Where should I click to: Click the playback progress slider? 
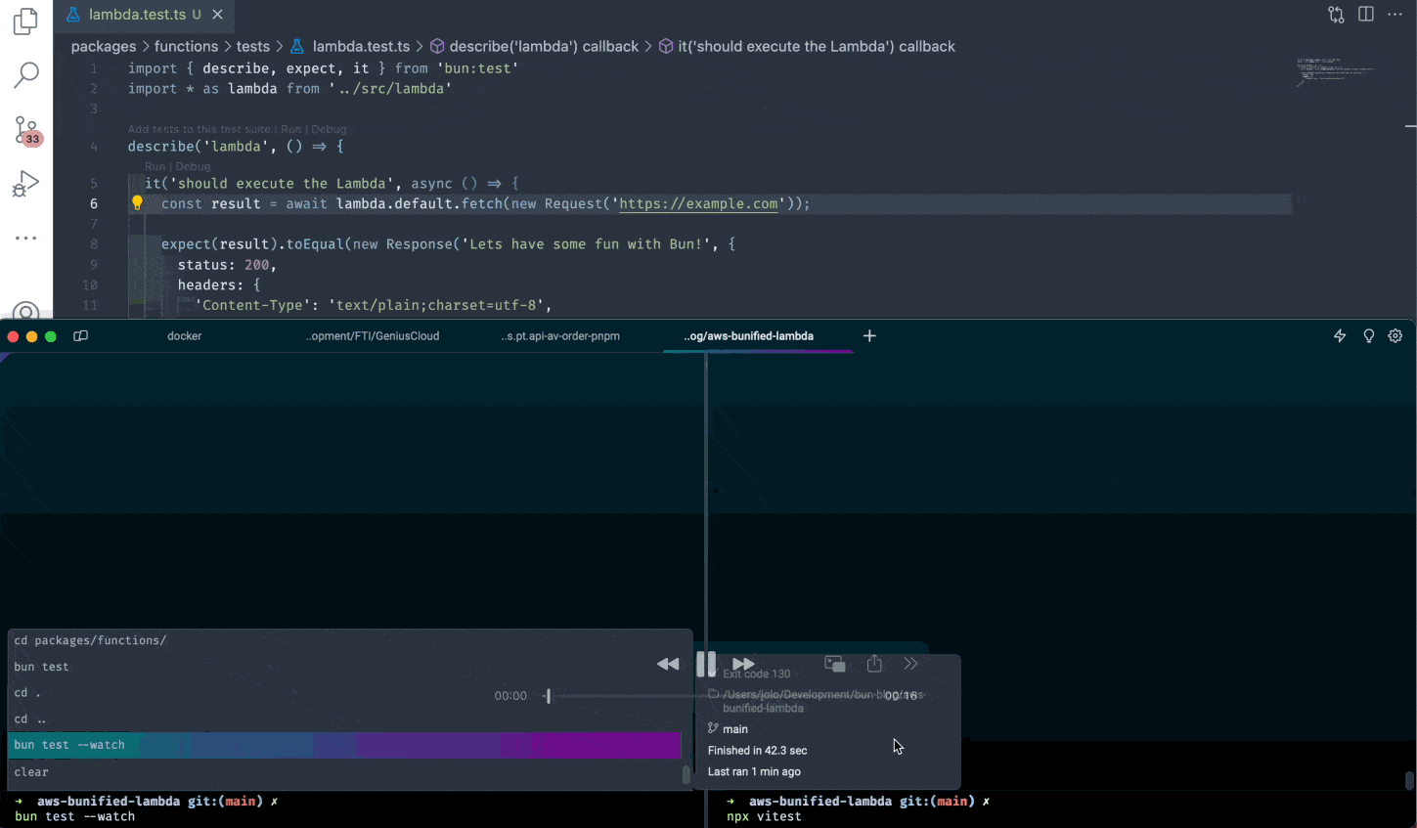click(548, 696)
